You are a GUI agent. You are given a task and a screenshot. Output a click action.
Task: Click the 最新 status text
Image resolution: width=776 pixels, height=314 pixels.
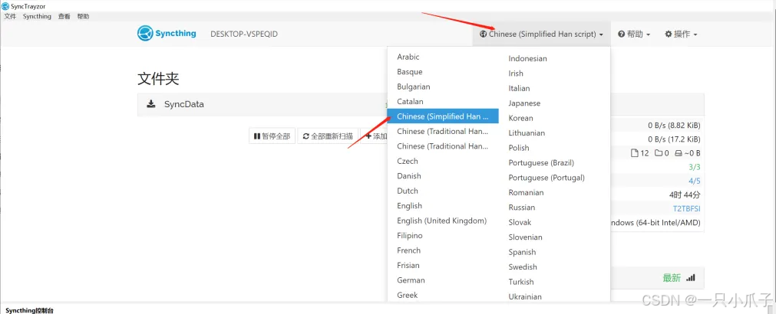tap(672, 278)
